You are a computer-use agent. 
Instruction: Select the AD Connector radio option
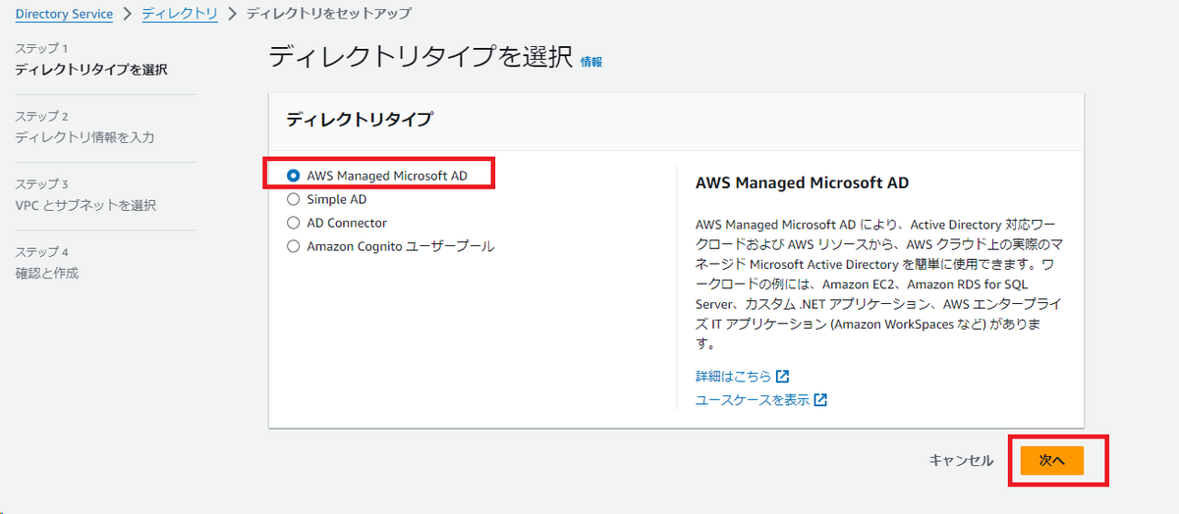pos(293,223)
